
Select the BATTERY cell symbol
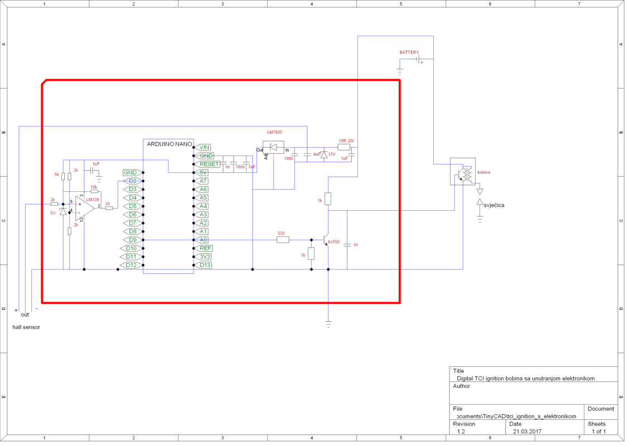[x=419, y=59]
